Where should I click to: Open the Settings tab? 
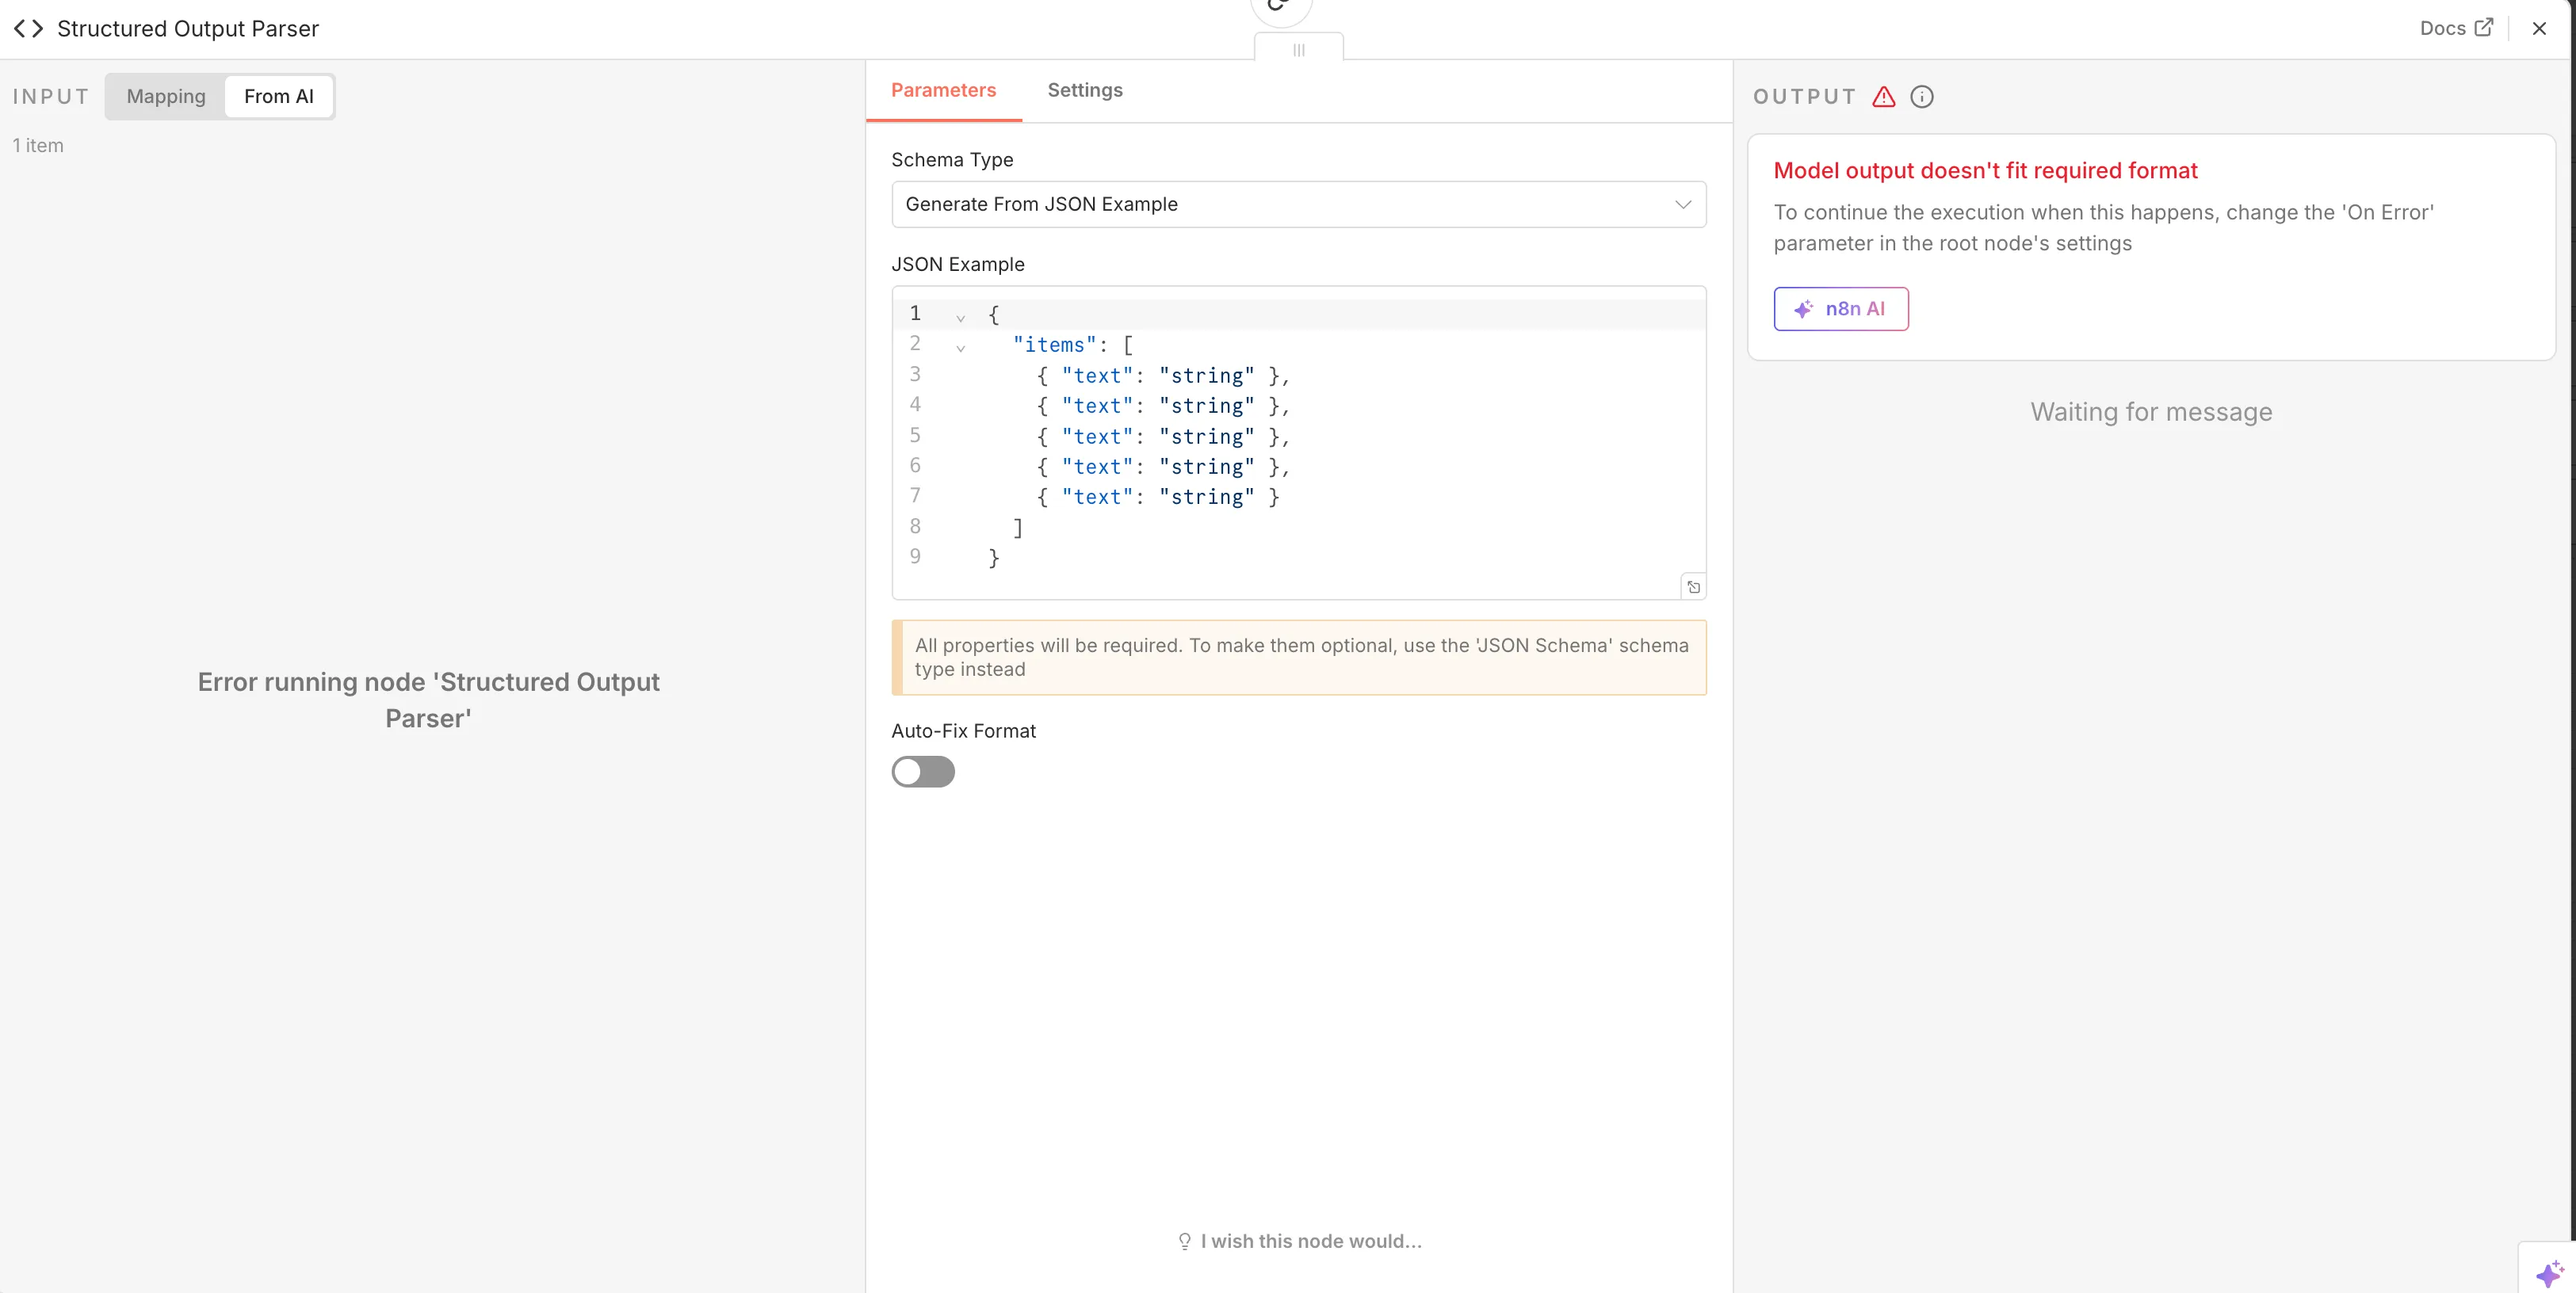[x=1085, y=90]
